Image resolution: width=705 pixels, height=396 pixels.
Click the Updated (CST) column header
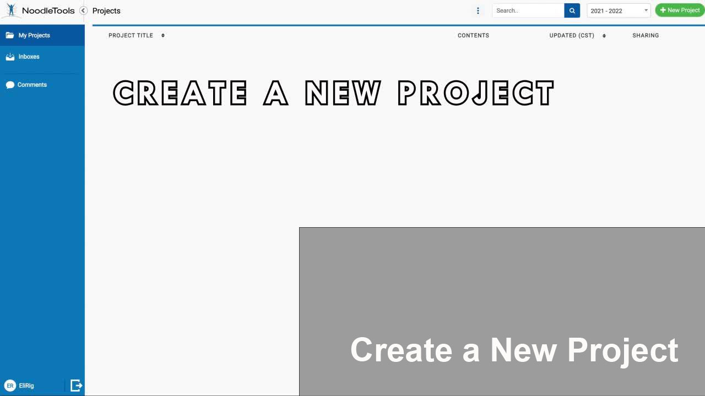pos(572,35)
